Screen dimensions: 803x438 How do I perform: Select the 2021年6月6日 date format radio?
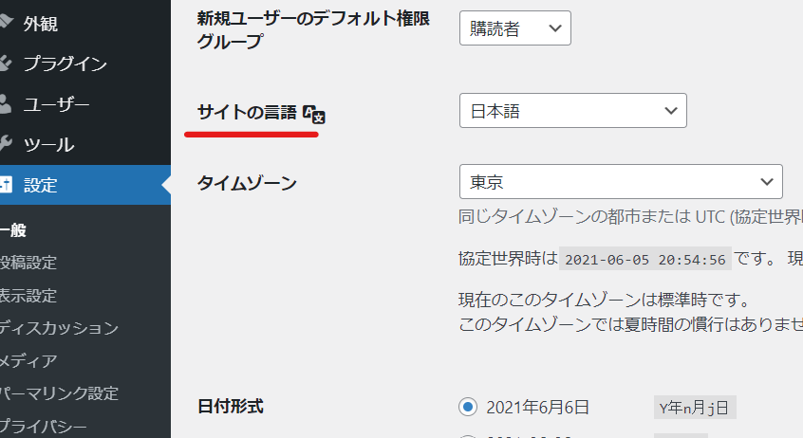[467, 408]
